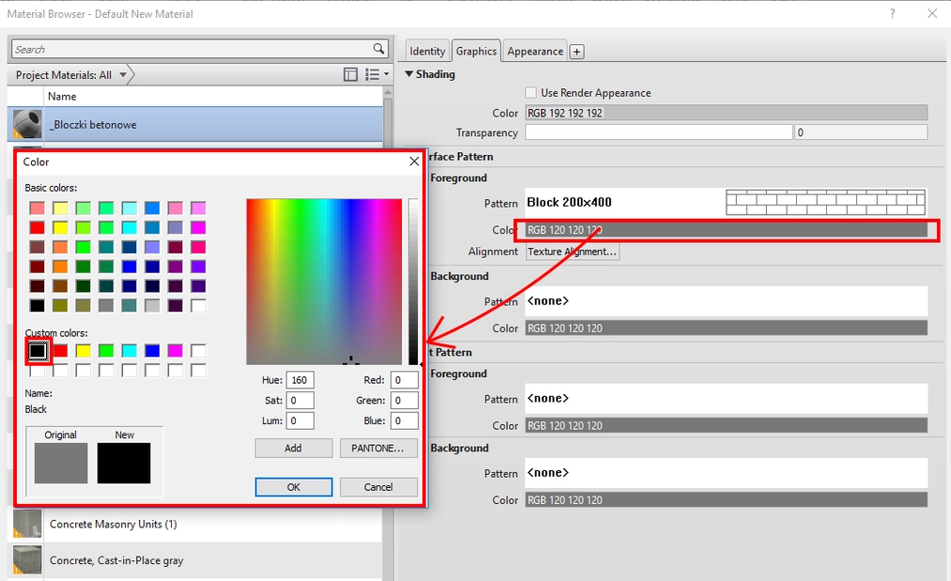Click the Help question mark icon
This screenshot has height=581, width=951.
[x=891, y=13]
